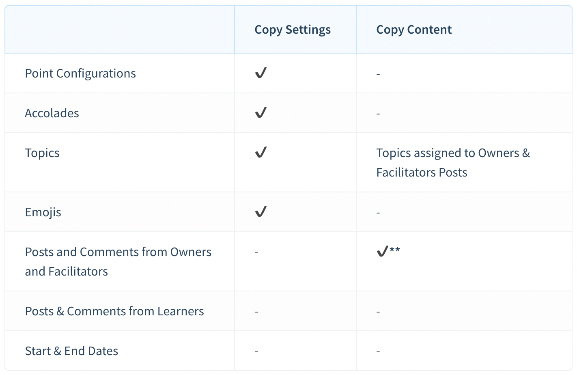Select Posts & Comments from Learners label

pos(114,311)
